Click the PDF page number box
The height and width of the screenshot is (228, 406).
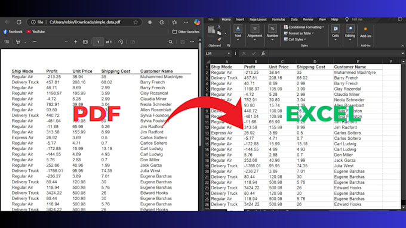(x=98, y=42)
